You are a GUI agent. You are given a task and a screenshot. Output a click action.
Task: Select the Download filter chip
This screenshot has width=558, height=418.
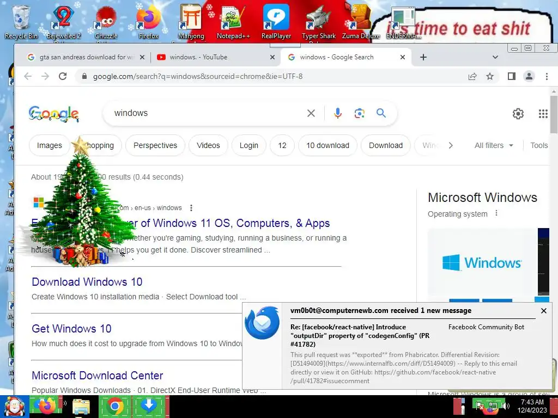click(386, 145)
